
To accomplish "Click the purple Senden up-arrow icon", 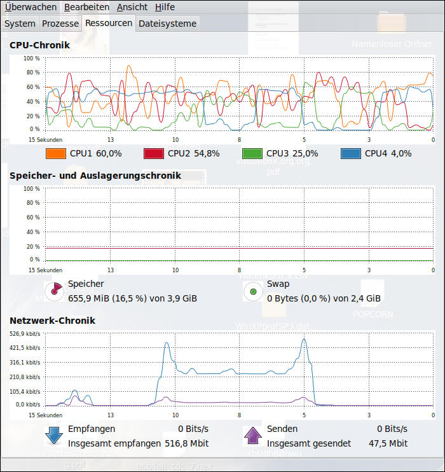I will 253,436.
